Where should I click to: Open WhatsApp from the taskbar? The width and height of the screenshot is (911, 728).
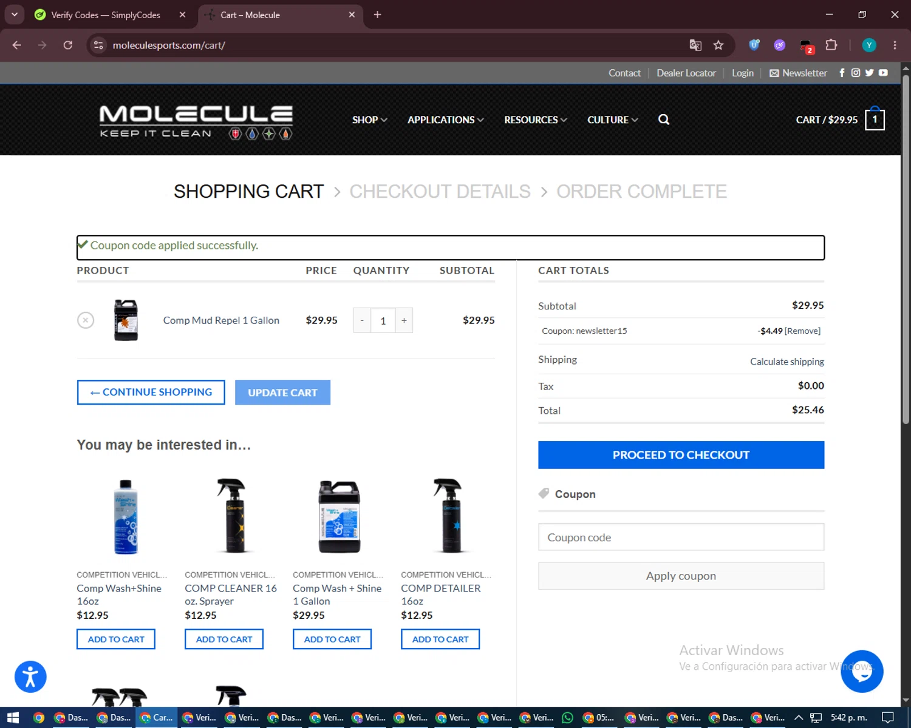coord(567,718)
